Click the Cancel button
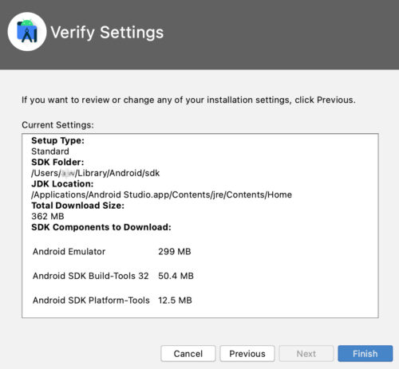The height and width of the screenshot is (369, 399). tap(188, 354)
